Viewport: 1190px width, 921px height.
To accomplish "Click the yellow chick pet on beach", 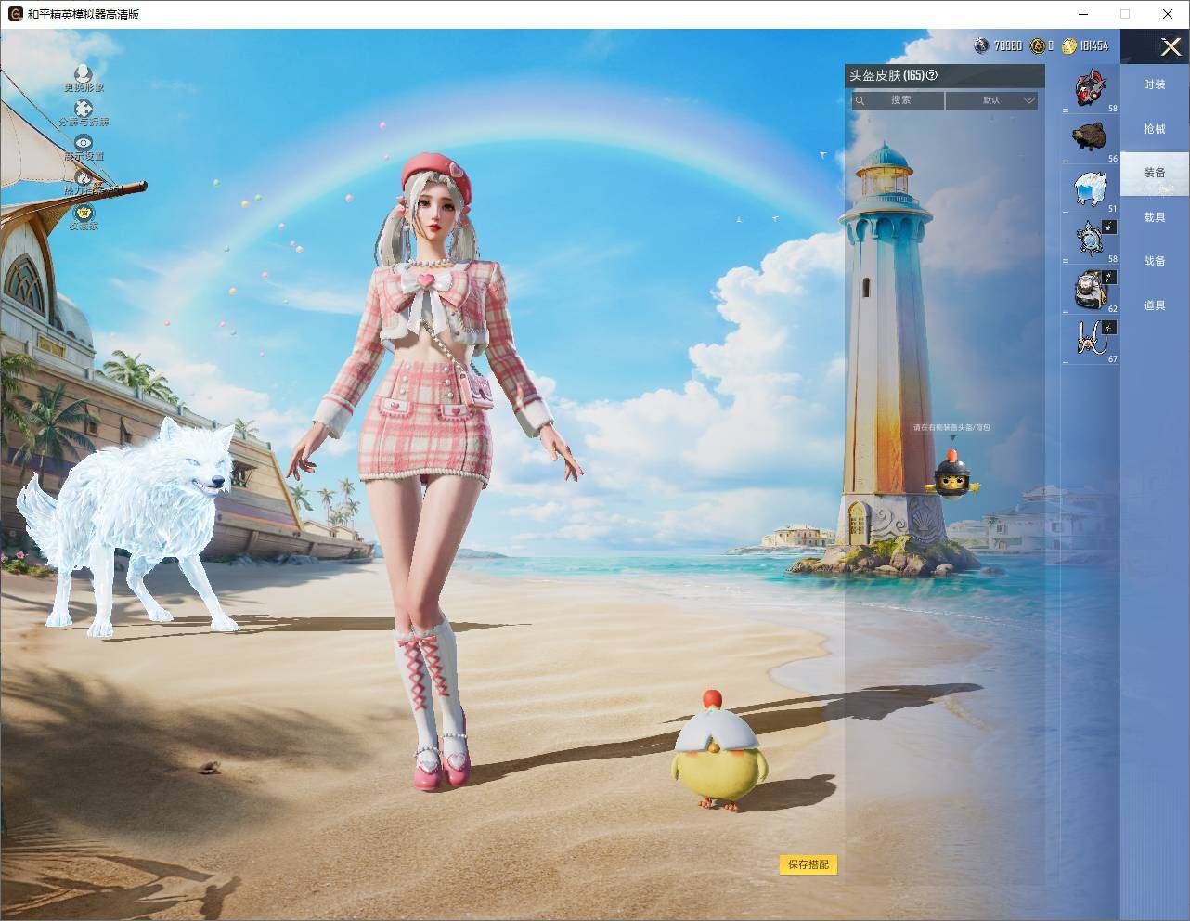I will pyautogui.click(x=719, y=751).
